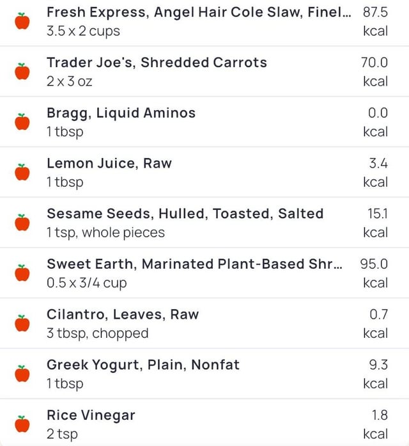Screen dimensions: 409x446
Task: Select Bragg Liquid Aminos food name
Action: point(121,113)
